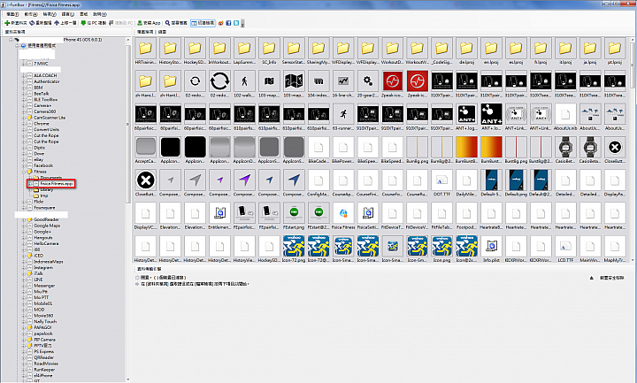Image resolution: width=637 pixels, height=383 pixels.
Task: Expand the Instagram tree node
Action: tap(24, 268)
